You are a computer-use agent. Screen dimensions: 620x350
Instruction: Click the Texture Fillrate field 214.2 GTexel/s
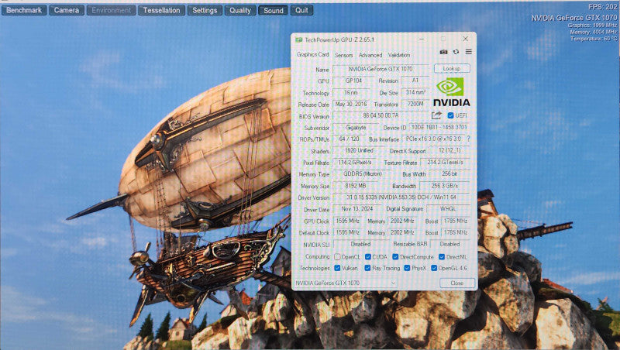click(445, 162)
